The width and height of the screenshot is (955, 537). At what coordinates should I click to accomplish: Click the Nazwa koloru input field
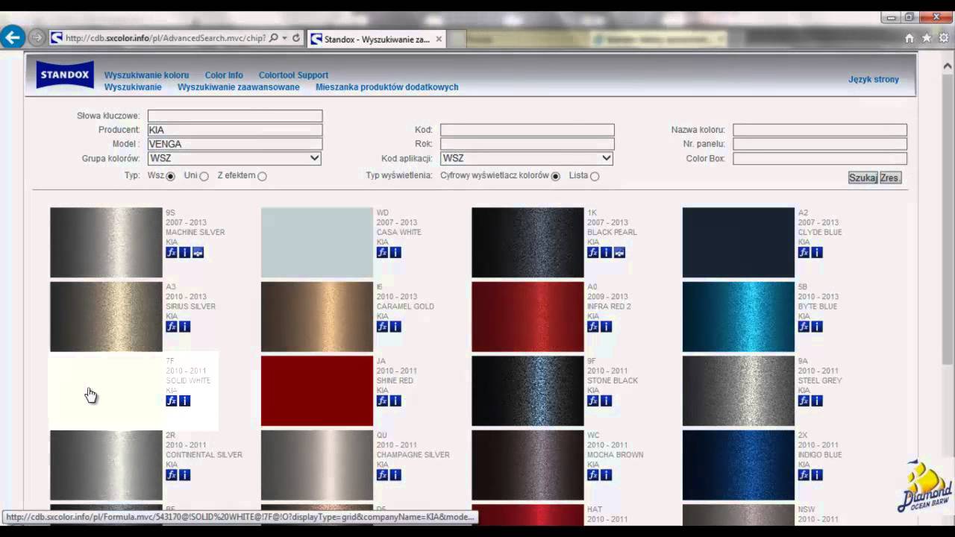tap(820, 130)
